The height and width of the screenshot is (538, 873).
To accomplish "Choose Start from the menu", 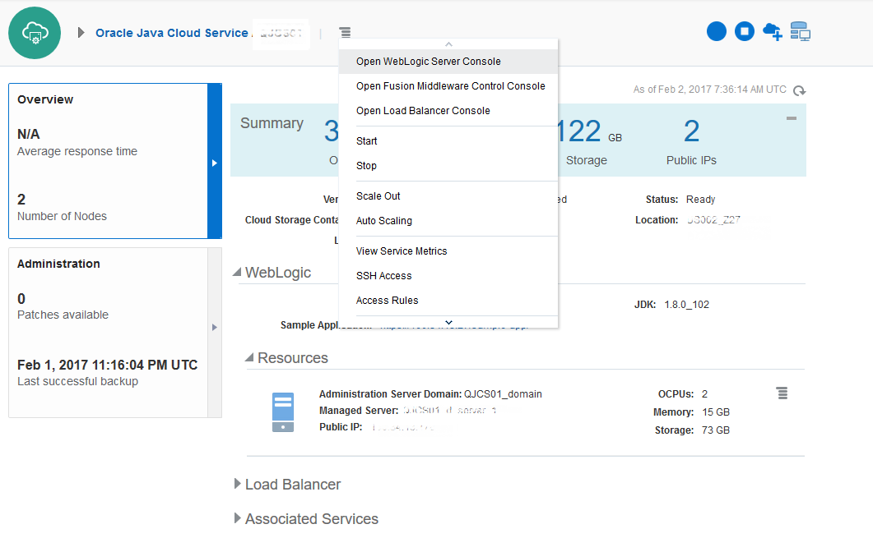I will 448,141.
